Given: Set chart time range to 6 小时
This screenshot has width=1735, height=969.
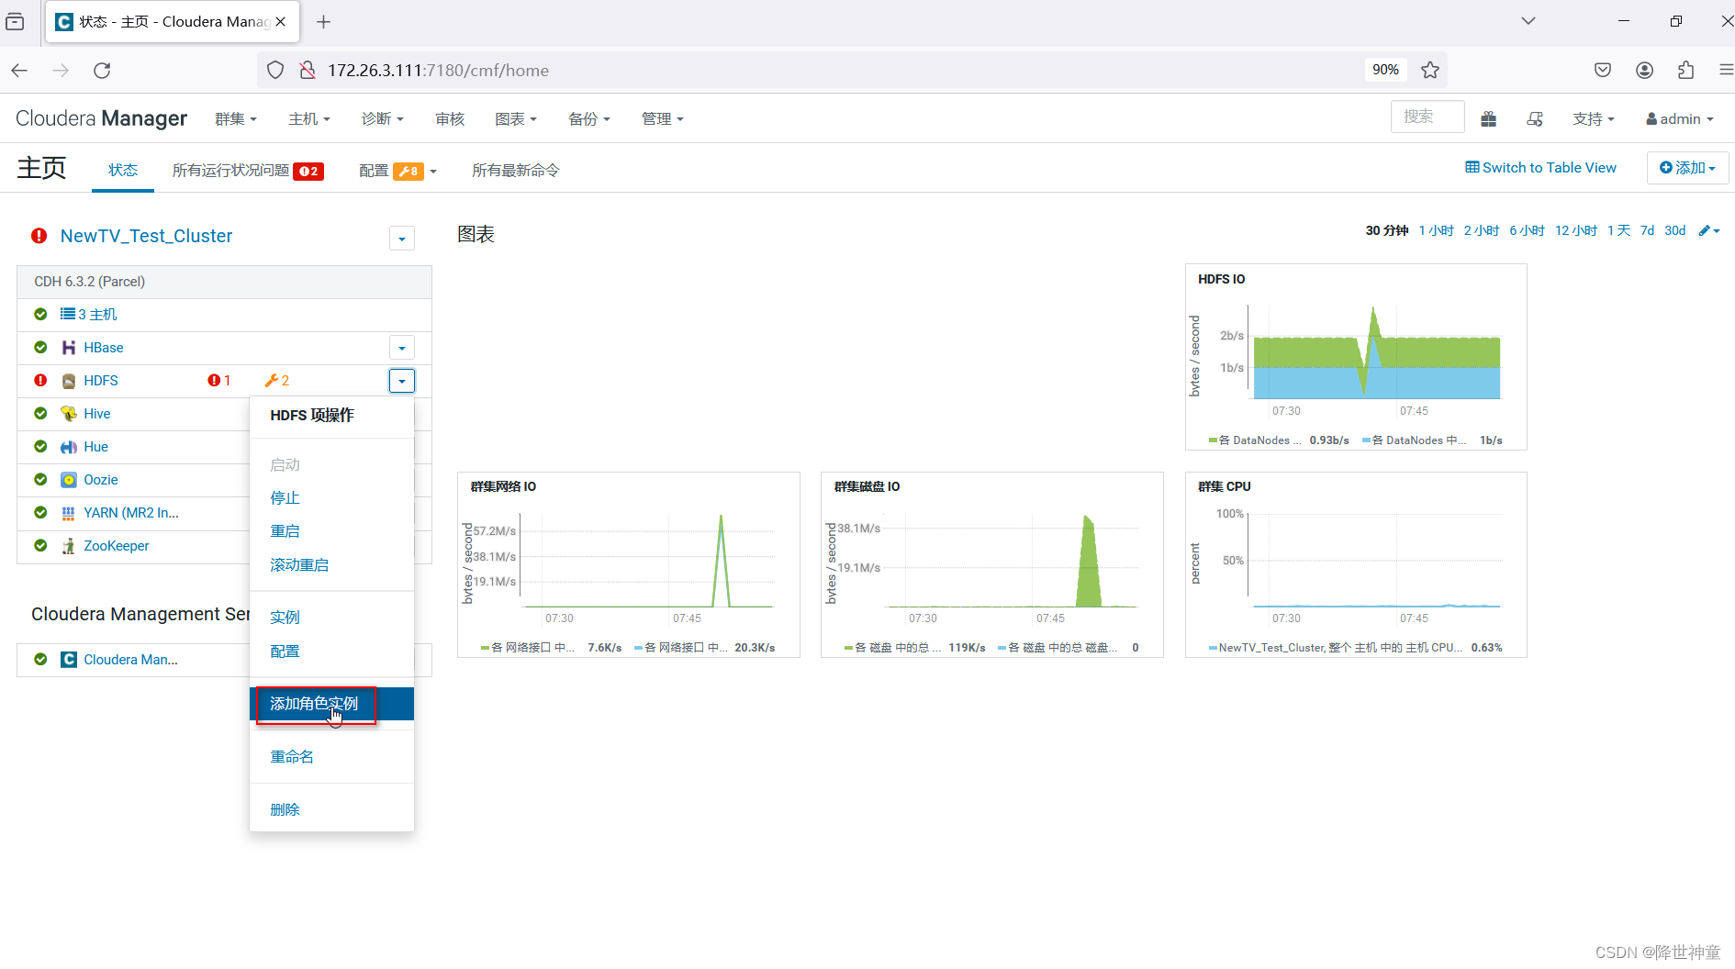Looking at the screenshot, I should pos(1527,230).
